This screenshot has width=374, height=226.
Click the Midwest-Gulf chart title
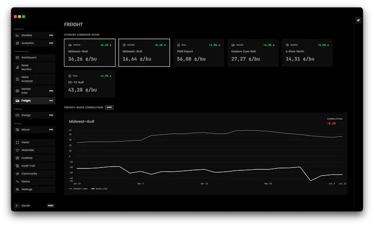point(81,122)
